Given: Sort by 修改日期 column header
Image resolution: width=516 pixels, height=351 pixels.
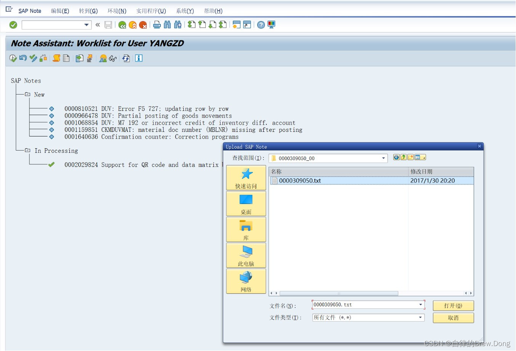Looking at the screenshot, I should click(x=441, y=171).
